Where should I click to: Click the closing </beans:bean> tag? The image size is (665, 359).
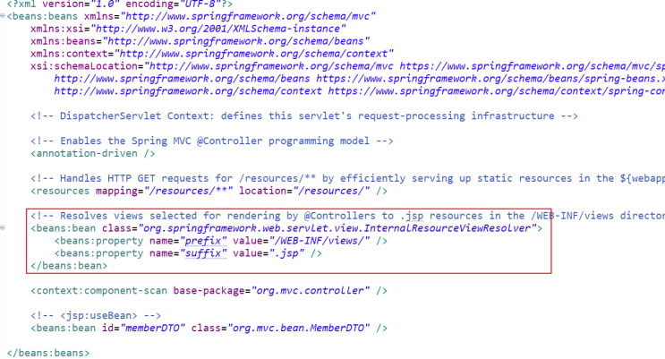(69, 266)
